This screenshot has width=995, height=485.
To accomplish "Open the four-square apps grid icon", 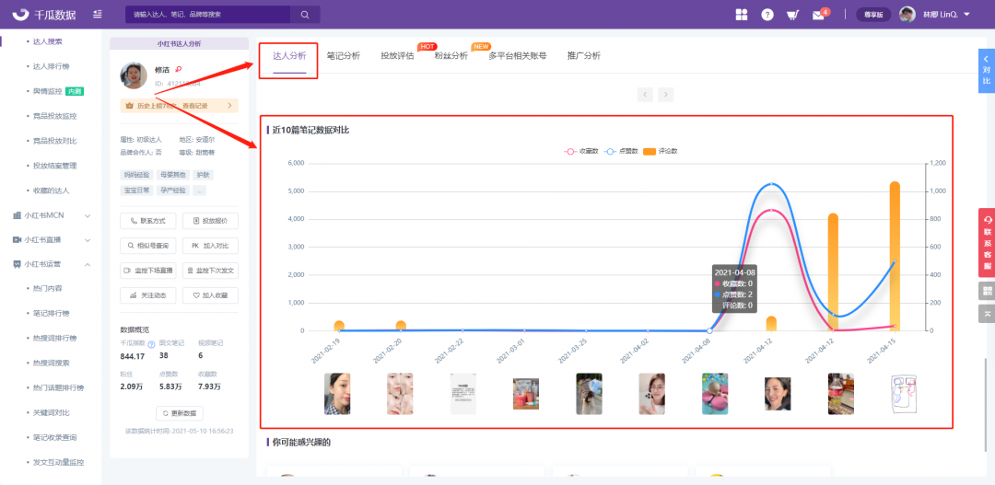I will tap(742, 15).
